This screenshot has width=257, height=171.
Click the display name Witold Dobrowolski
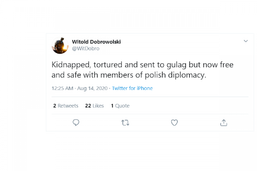96,42
